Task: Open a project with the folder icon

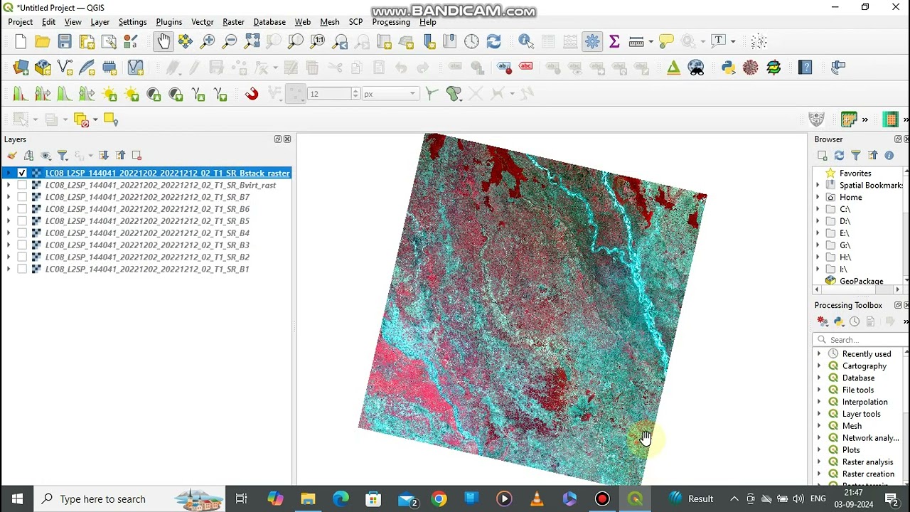Action: point(43,41)
